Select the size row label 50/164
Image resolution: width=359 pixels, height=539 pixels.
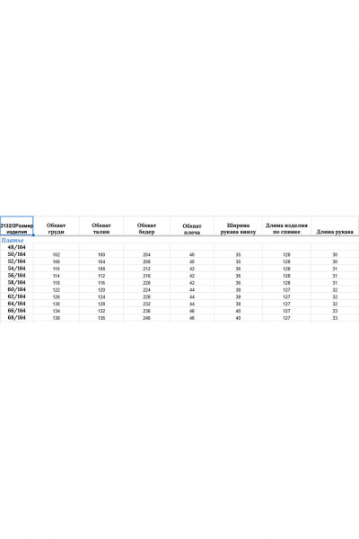[16, 254]
